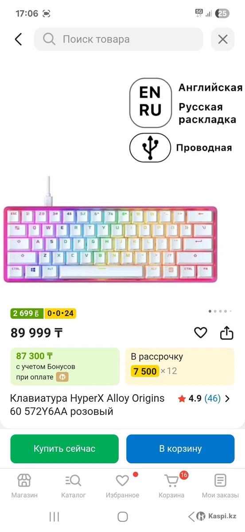Tap the Поиск товара search field
245x532 pixels.
(x=119, y=39)
